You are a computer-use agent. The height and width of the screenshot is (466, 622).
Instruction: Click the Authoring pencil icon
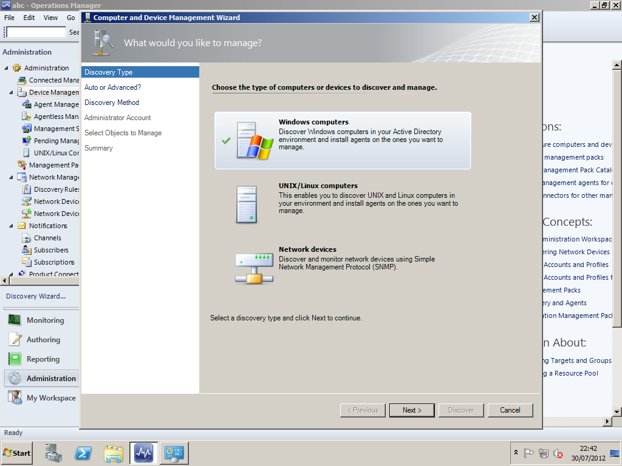[x=15, y=340]
